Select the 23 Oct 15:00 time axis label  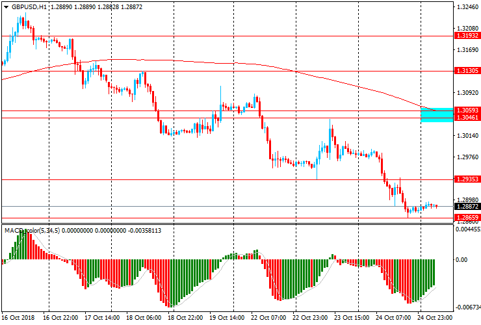(x=352, y=318)
